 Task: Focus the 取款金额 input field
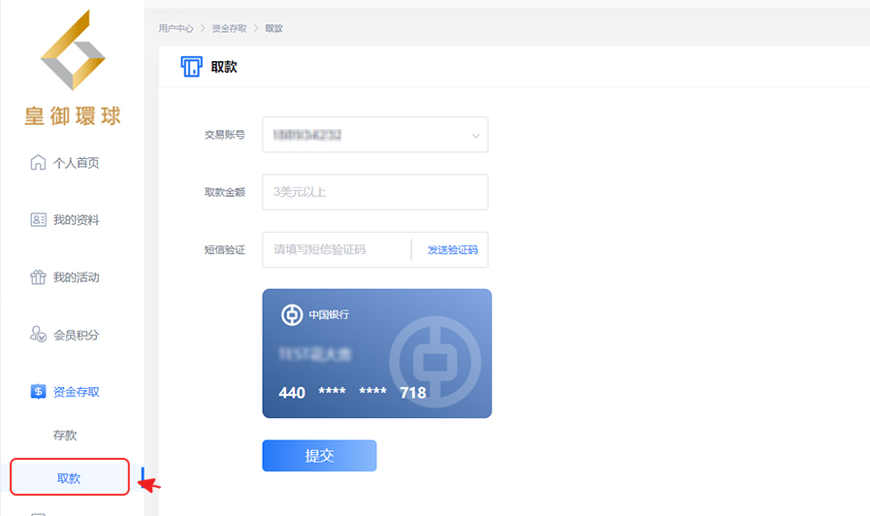(375, 192)
